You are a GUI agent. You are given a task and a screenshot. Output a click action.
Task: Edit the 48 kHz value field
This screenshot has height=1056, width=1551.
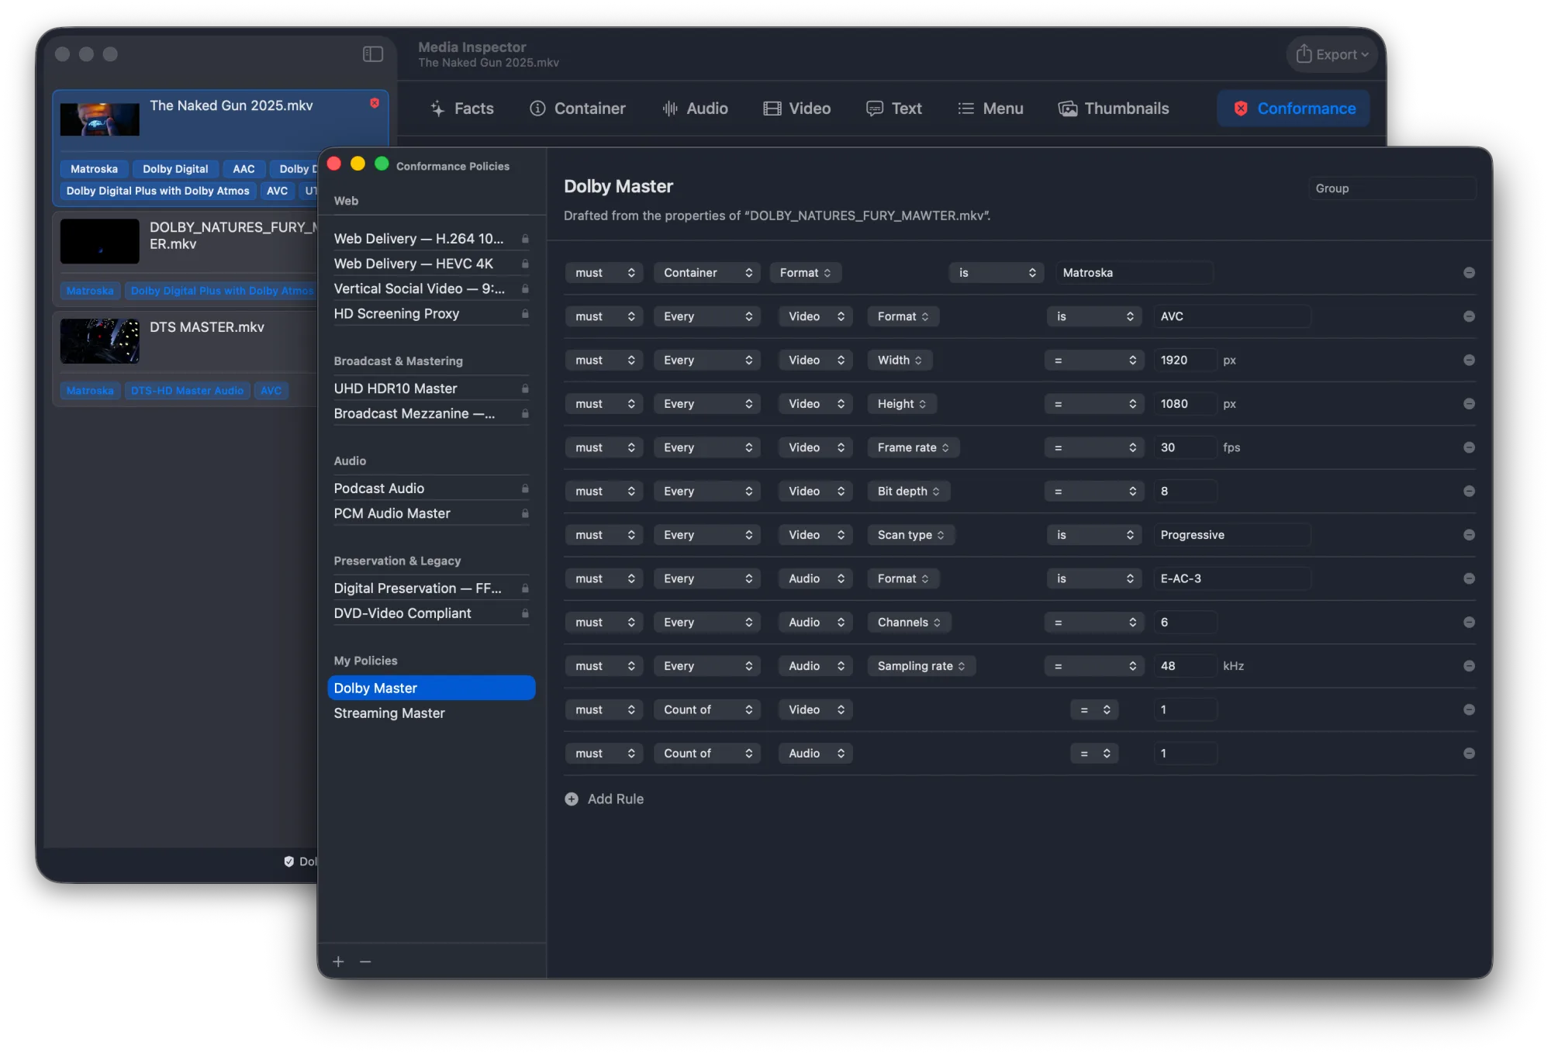pyautogui.click(x=1185, y=666)
